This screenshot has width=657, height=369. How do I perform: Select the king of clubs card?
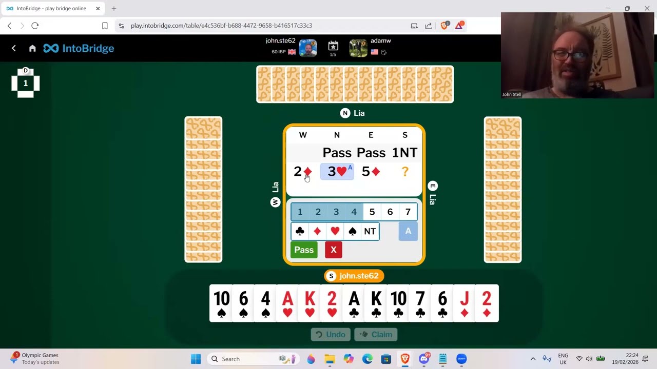pyautogui.click(x=376, y=303)
